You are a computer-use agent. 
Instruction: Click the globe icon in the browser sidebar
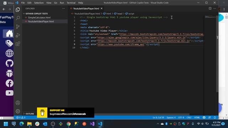click(10, 53)
